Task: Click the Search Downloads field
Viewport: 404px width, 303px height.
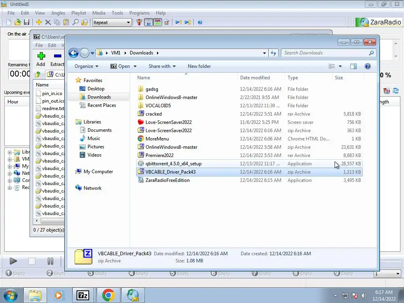Action: click(x=328, y=53)
